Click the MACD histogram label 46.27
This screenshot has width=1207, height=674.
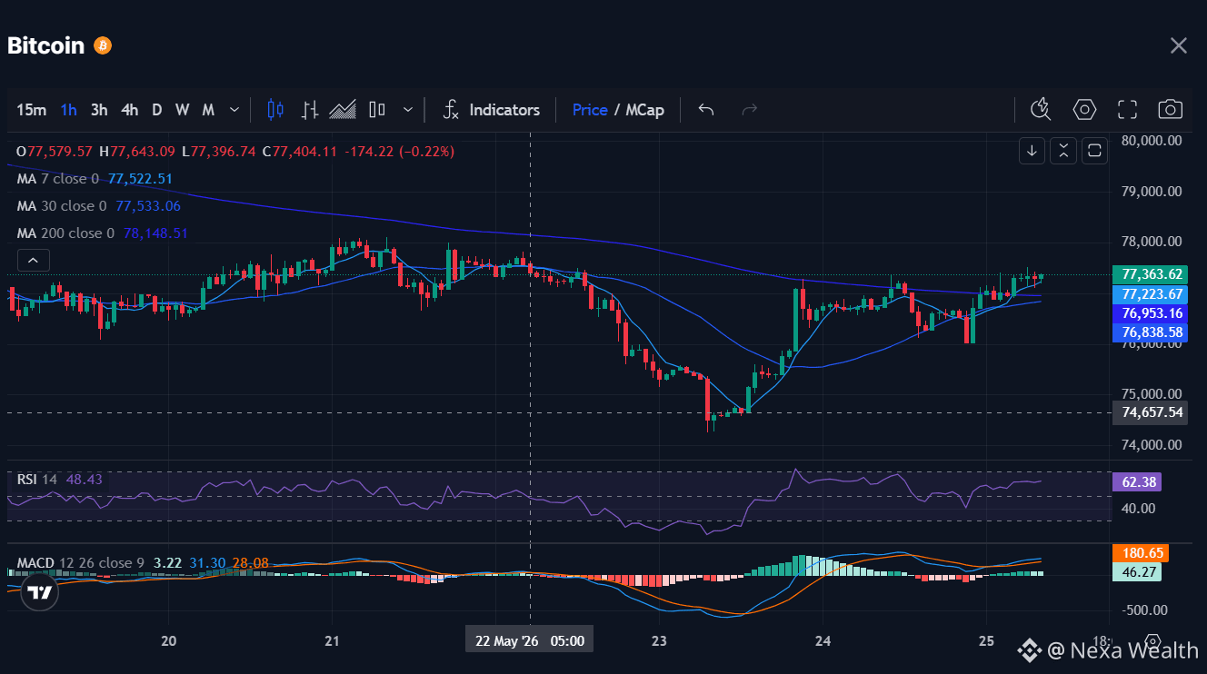[x=1137, y=572]
